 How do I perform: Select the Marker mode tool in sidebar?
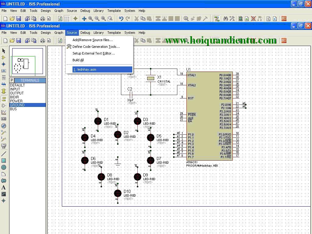(4, 201)
